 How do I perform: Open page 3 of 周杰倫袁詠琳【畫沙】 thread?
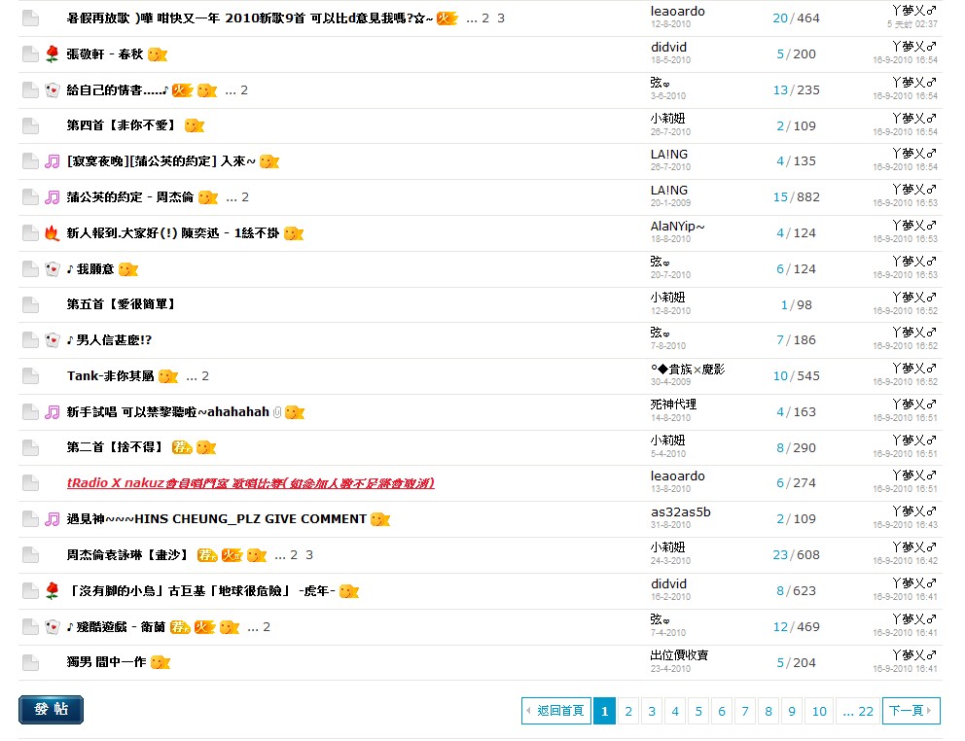[309, 555]
